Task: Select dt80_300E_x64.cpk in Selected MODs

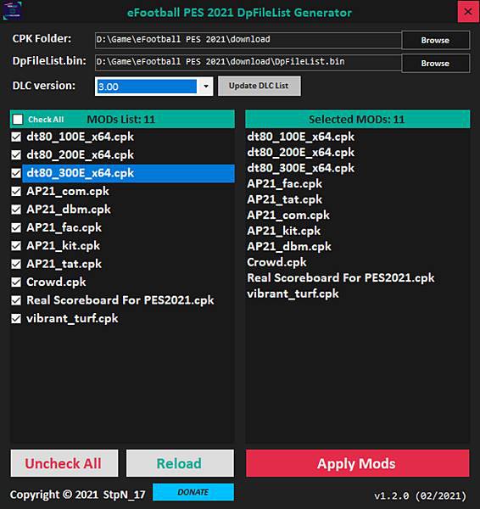Action: (x=300, y=168)
